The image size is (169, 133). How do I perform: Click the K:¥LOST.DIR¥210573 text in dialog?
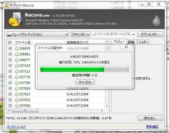[x=84, y=56]
